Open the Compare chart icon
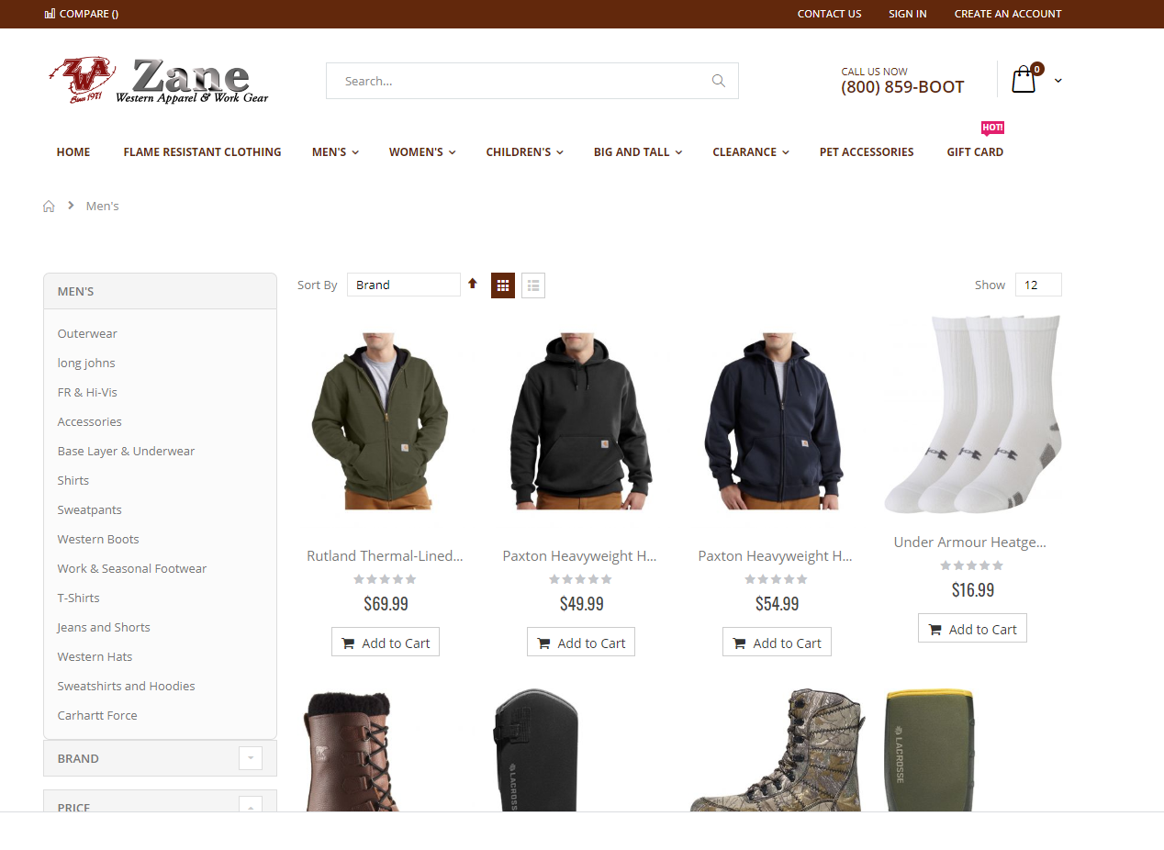 [x=50, y=14]
